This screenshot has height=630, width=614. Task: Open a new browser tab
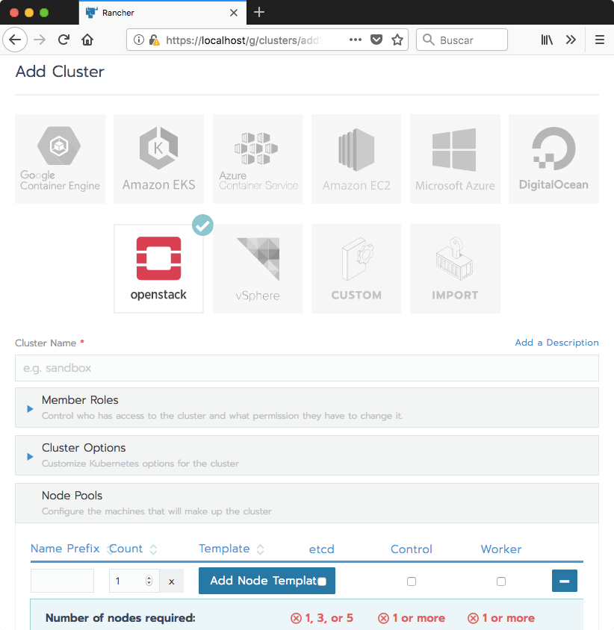[x=259, y=12]
